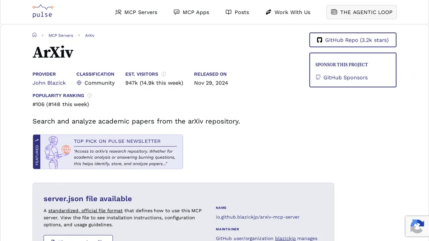Click the 947k (14.9k this week) visitors value
The width and height of the screenshot is (429, 241).
point(154,83)
